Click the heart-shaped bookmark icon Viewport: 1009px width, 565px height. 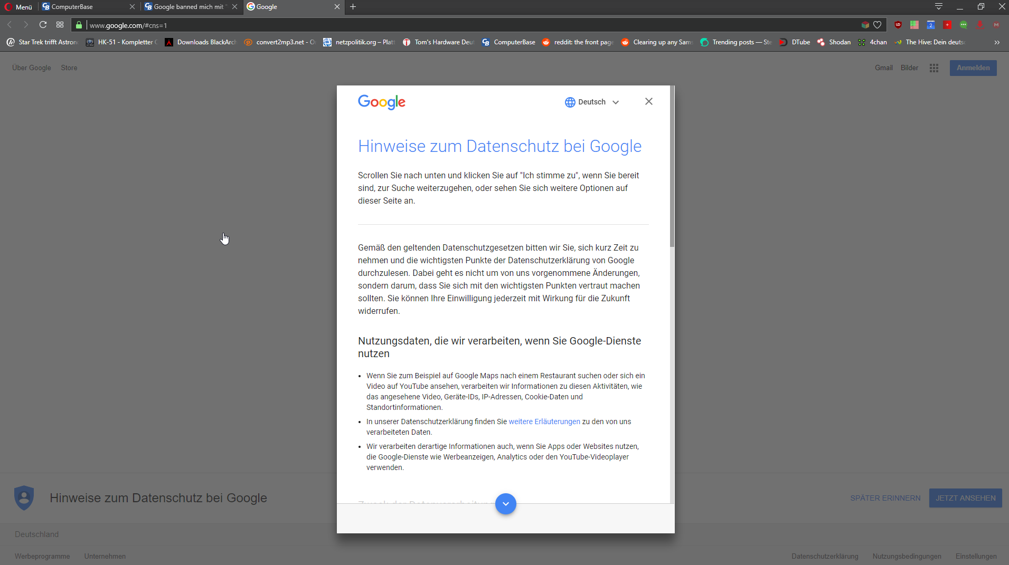coord(878,25)
